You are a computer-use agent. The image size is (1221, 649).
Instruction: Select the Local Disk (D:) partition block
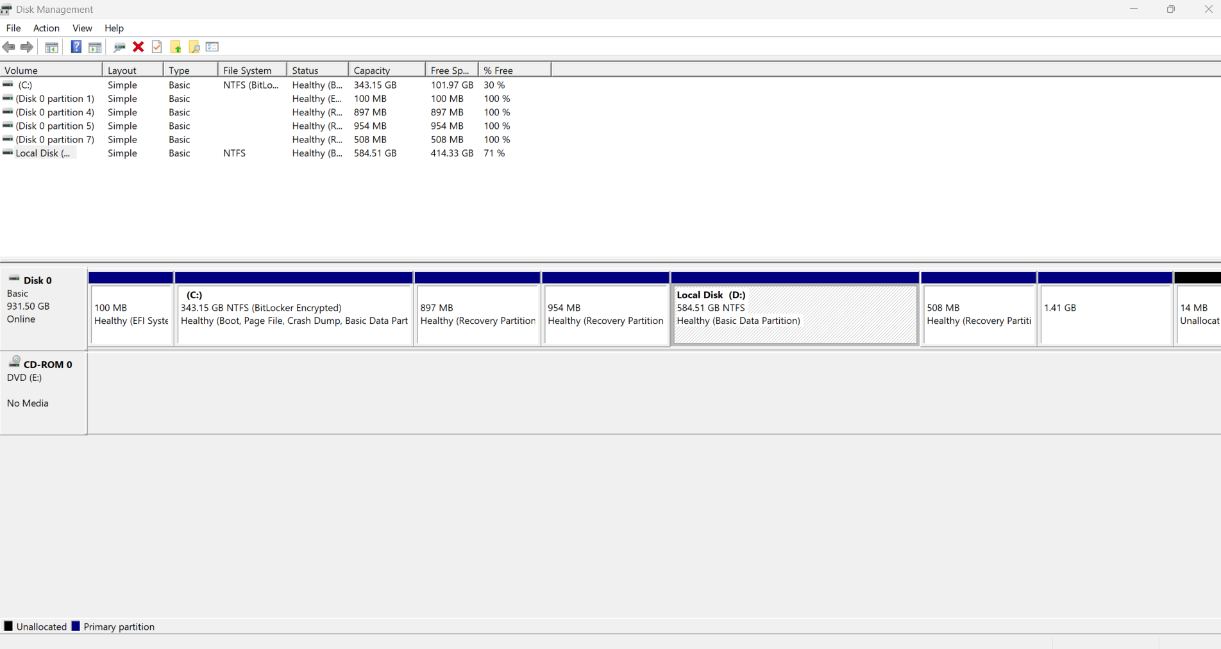(795, 314)
